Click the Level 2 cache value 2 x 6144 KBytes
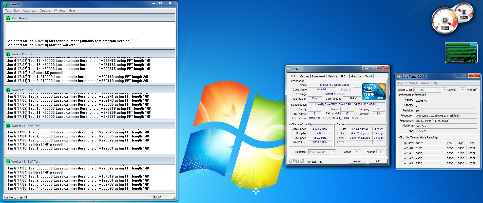The height and width of the screenshot is (203, 483). tap(360, 138)
